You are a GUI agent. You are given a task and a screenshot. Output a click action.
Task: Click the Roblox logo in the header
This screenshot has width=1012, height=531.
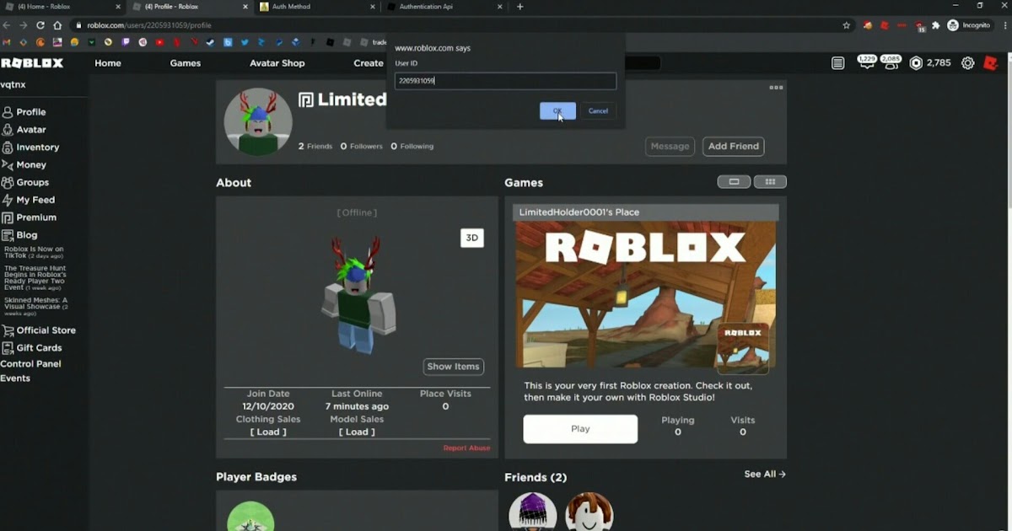(32, 63)
